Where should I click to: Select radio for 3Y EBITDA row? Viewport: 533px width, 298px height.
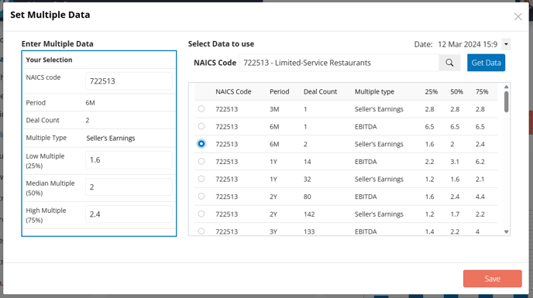click(201, 231)
